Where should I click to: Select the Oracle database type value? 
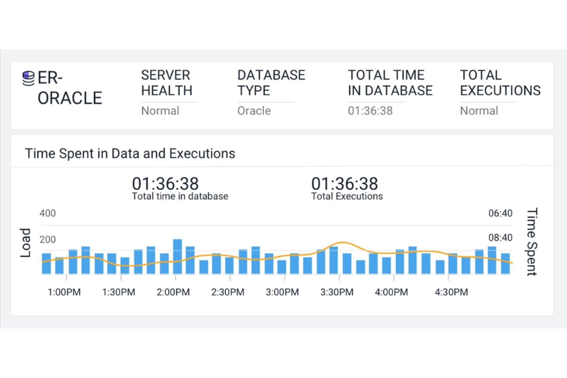(x=254, y=111)
